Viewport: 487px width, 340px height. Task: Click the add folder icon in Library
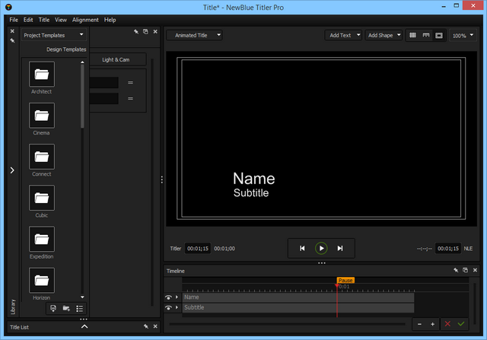coord(66,308)
